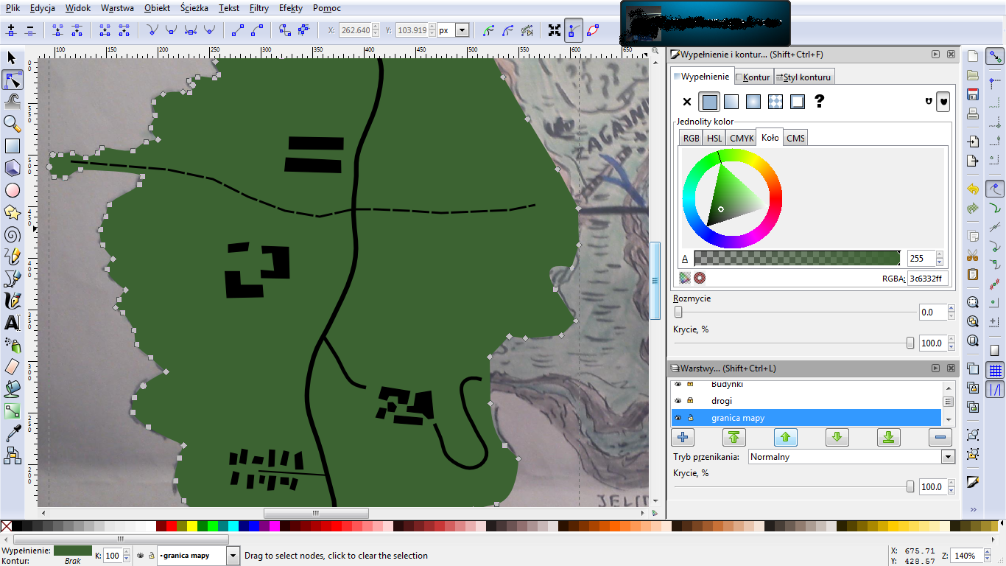Screen dimensions: 1006x566
Task: Select the gradient tool
Action: coord(12,411)
